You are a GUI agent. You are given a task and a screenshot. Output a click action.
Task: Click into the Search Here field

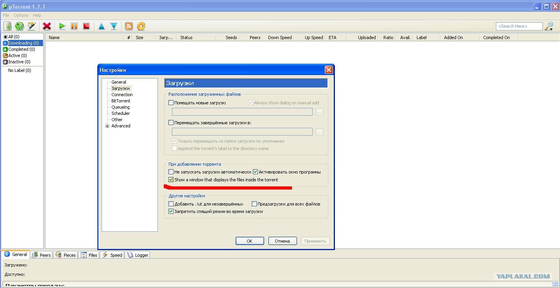click(519, 26)
